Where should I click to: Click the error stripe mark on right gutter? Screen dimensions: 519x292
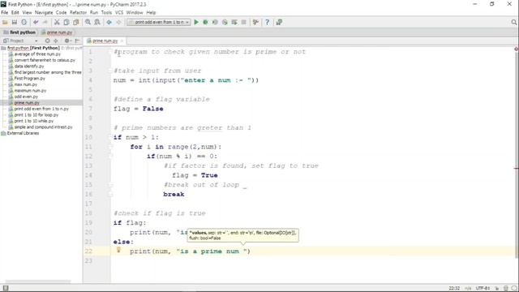pos(517,168)
